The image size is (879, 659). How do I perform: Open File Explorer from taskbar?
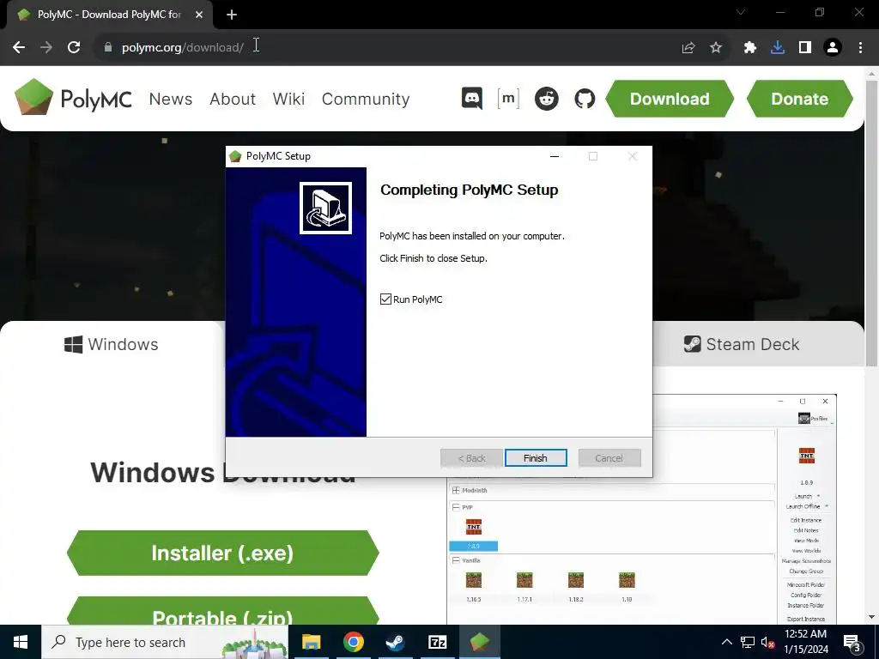click(311, 642)
